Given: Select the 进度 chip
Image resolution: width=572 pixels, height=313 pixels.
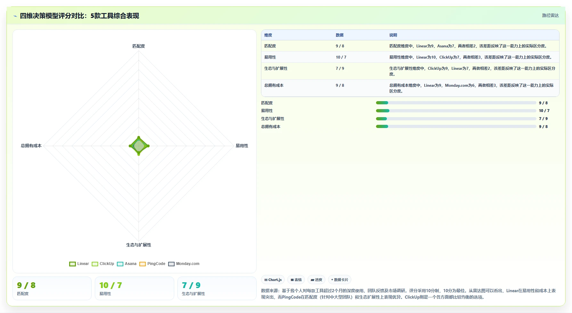Looking at the screenshot, I should click(316, 280).
